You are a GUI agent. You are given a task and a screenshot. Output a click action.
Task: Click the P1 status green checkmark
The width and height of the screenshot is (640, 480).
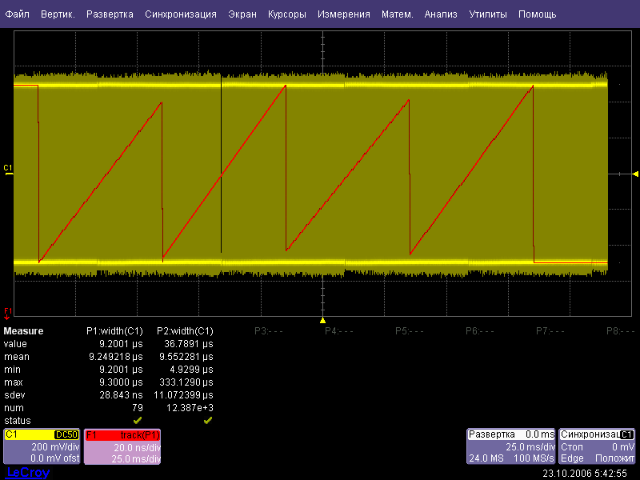coord(138,420)
